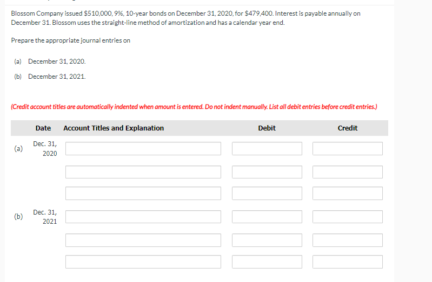This screenshot has height=282, width=432.
Task: Click the 'Debit' column header
Action: point(267,128)
